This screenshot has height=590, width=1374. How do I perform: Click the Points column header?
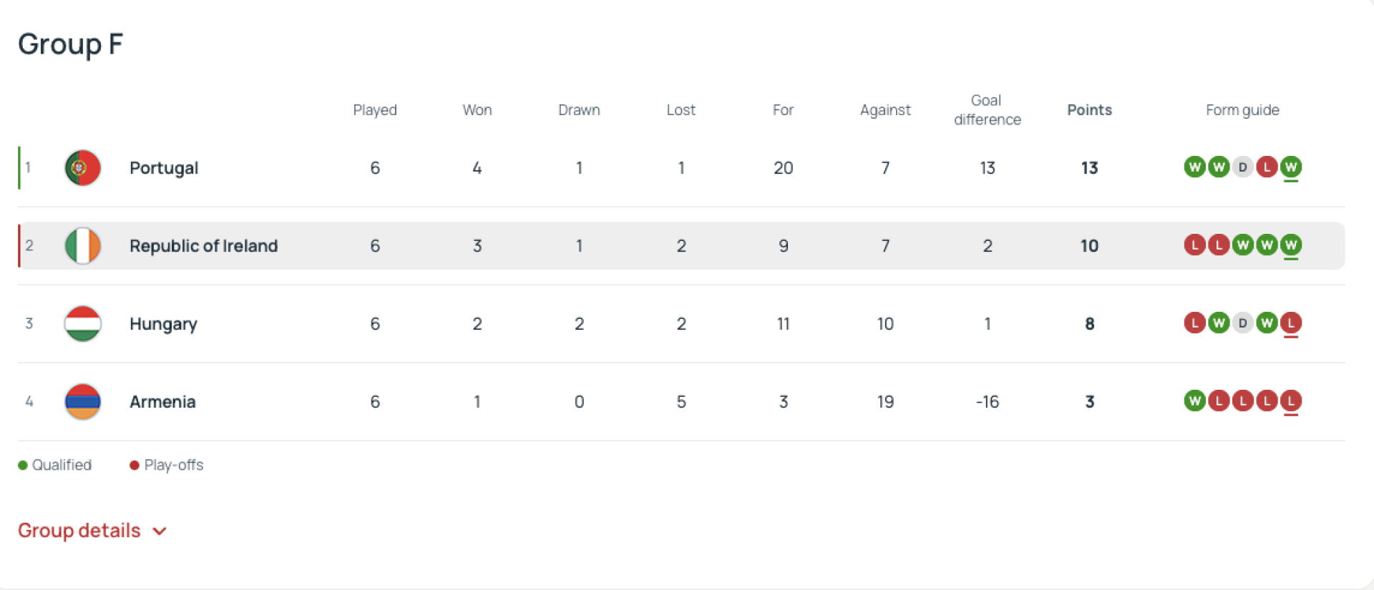tap(1089, 110)
